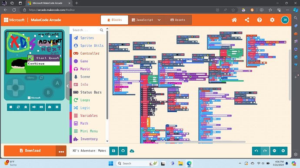Expand the JavaScript language dropdown arrow
The image size is (300, 168).
[x=159, y=20]
